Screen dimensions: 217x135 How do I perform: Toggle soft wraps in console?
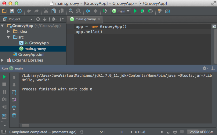tap(14, 93)
